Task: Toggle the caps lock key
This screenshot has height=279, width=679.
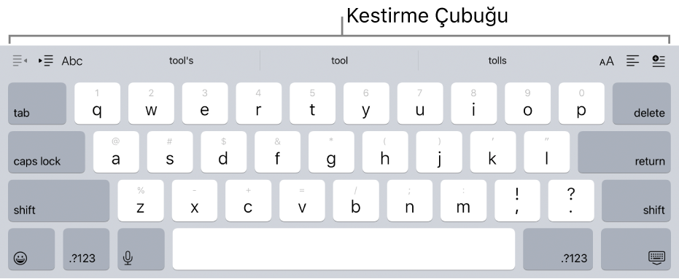Action: tap(47, 152)
